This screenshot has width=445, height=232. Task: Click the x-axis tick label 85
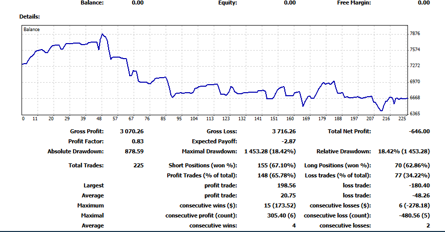point(163,119)
